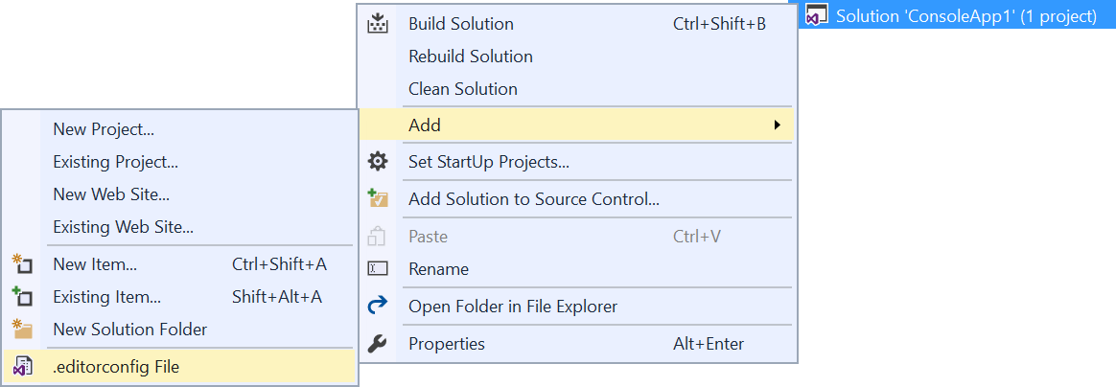Image resolution: width=1116 pixels, height=387 pixels.
Task: Click the Existing Item icon
Action: click(x=22, y=297)
